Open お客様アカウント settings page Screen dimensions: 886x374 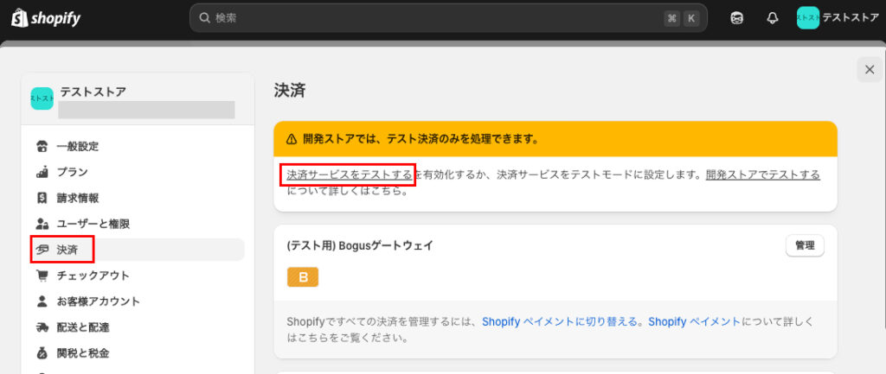tap(98, 301)
